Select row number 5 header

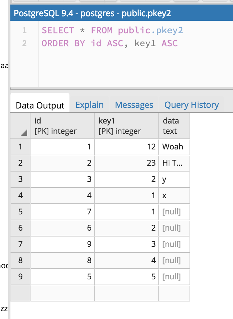click(x=20, y=212)
